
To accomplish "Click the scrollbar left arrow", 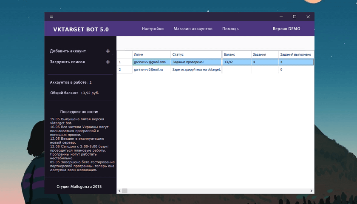I will click(119, 190).
